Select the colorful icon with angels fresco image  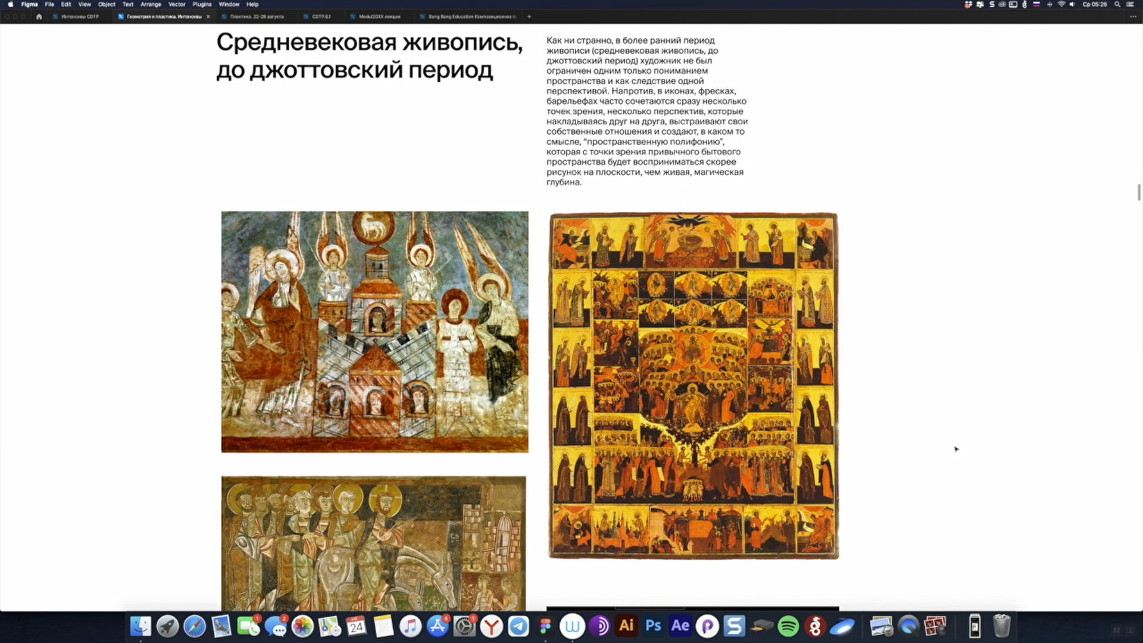pos(374,332)
